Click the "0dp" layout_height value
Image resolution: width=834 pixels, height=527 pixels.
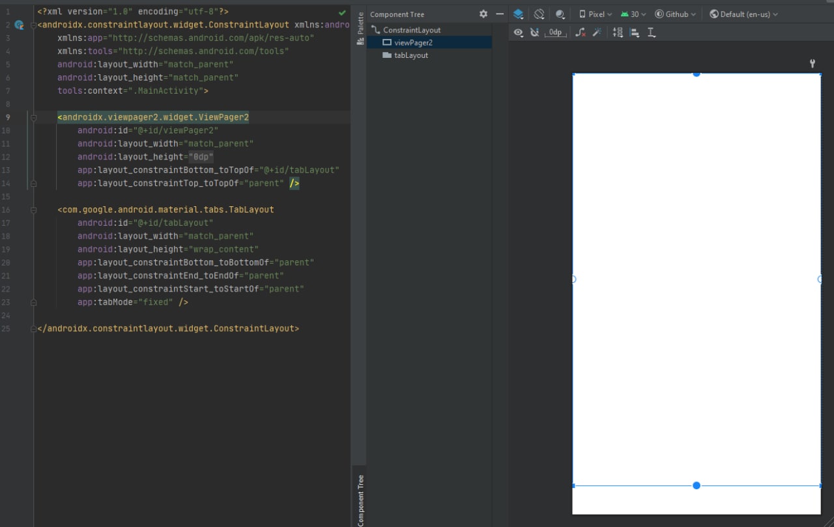coord(201,157)
